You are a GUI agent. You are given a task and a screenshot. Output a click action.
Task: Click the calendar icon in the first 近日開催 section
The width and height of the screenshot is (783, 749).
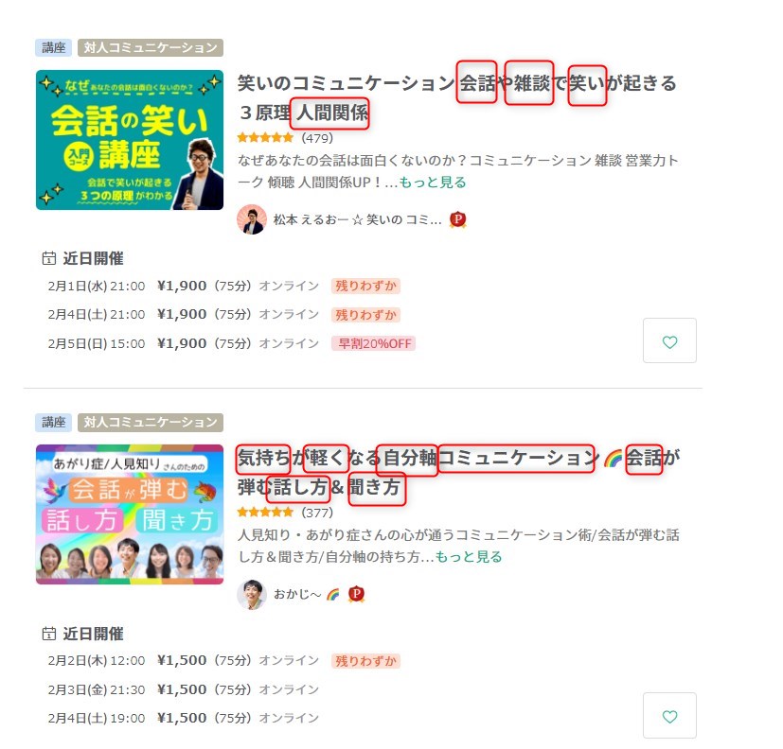tap(49, 258)
